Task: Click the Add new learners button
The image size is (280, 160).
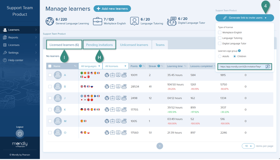Action: pyautogui.click(x=112, y=8)
